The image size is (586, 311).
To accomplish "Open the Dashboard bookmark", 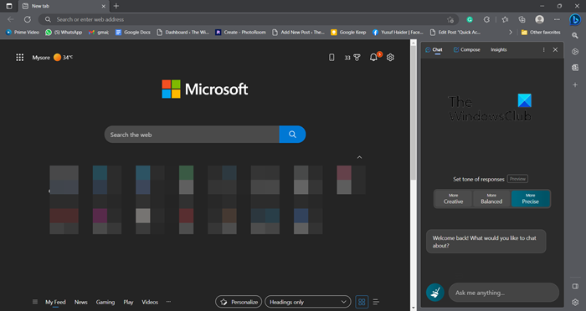I will (x=182, y=33).
